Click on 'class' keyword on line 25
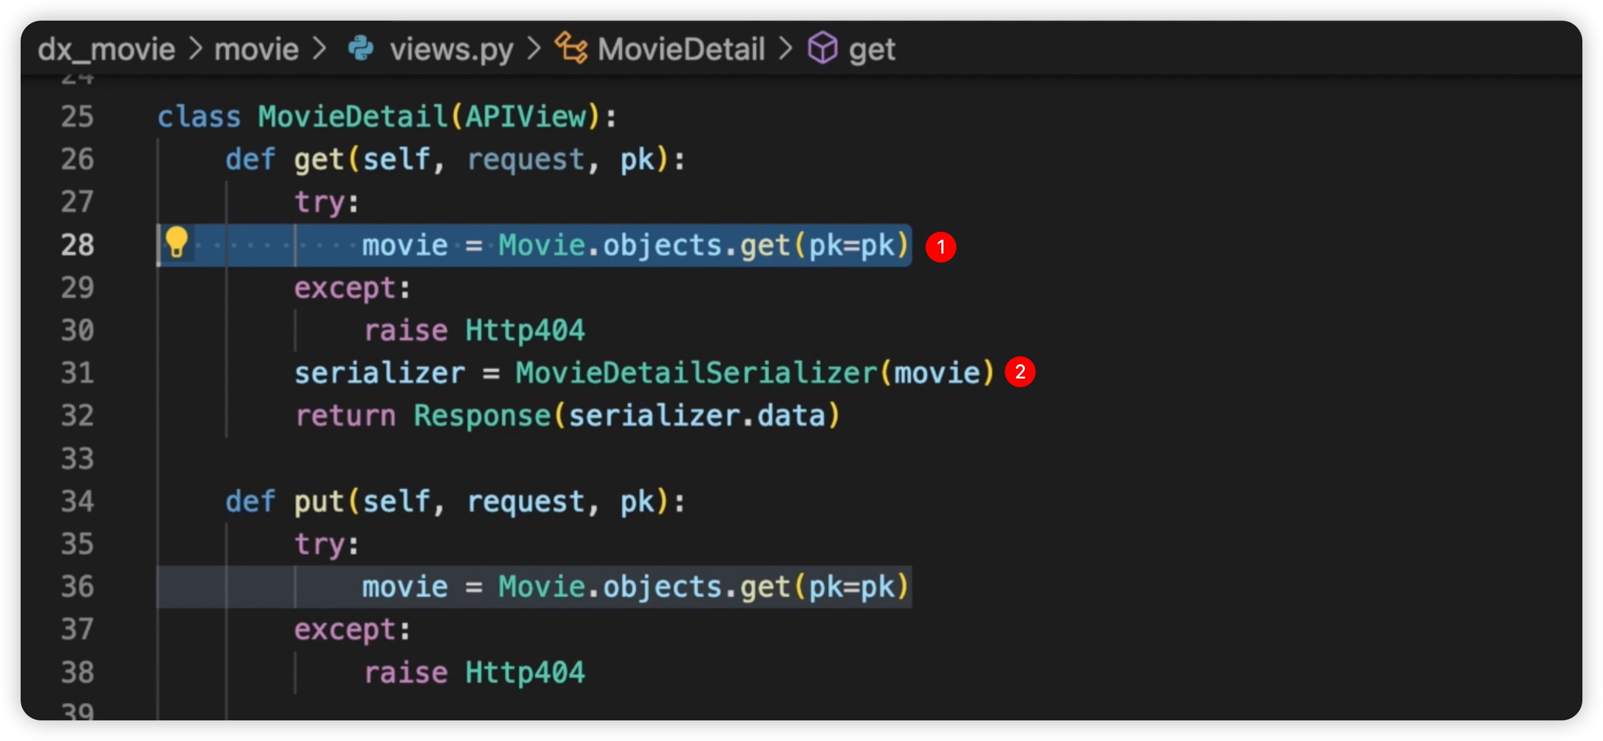1603x741 pixels. coord(198,117)
